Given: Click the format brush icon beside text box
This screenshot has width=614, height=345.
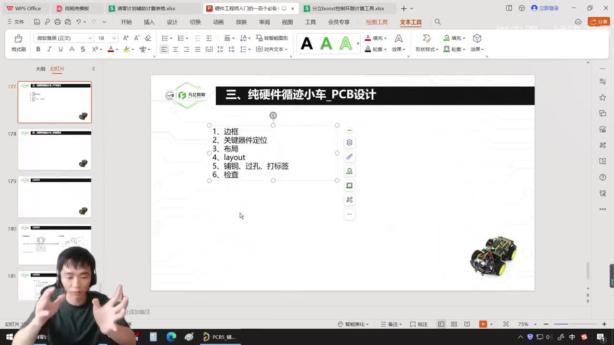Looking at the screenshot, I should click(349, 157).
